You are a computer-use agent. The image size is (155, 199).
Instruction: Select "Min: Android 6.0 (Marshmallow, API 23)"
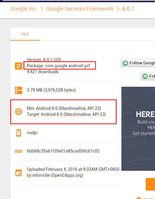[x=64, y=108]
